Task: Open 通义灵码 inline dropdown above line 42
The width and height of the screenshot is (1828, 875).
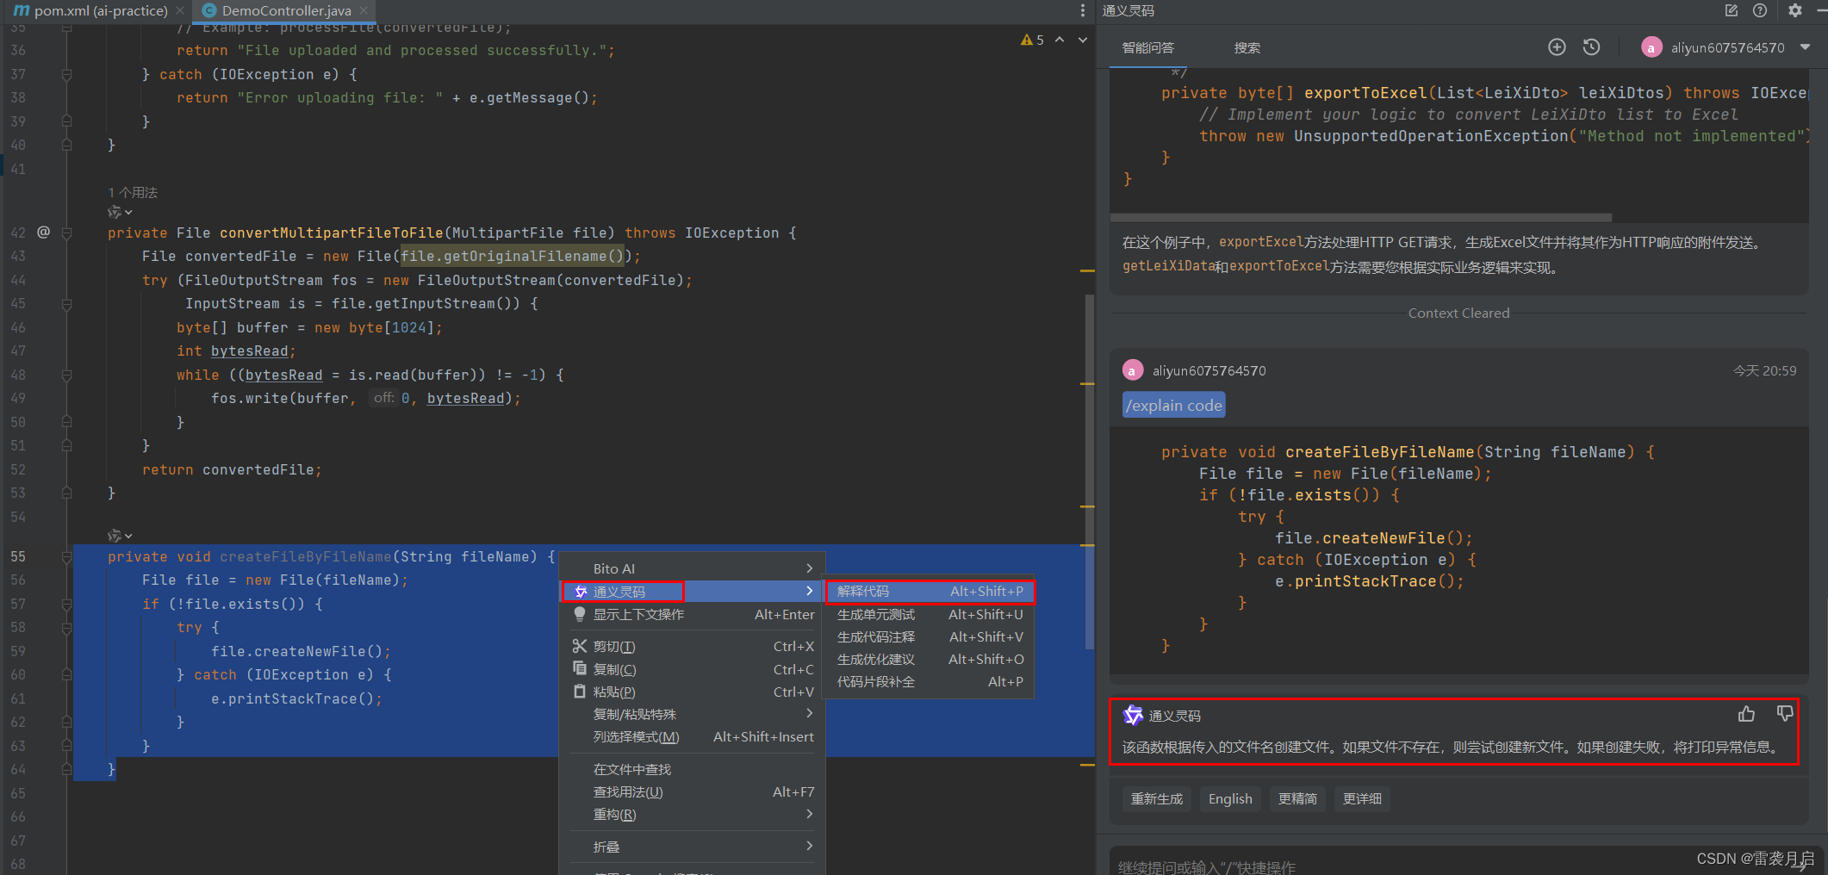Action: tap(120, 212)
